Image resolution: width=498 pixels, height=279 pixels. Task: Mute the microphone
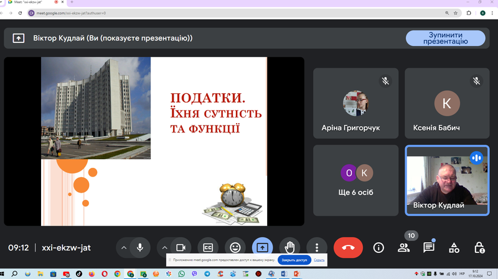tap(139, 247)
